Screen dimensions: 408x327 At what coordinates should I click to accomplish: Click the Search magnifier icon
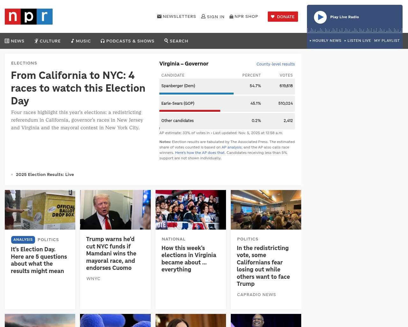(x=166, y=41)
